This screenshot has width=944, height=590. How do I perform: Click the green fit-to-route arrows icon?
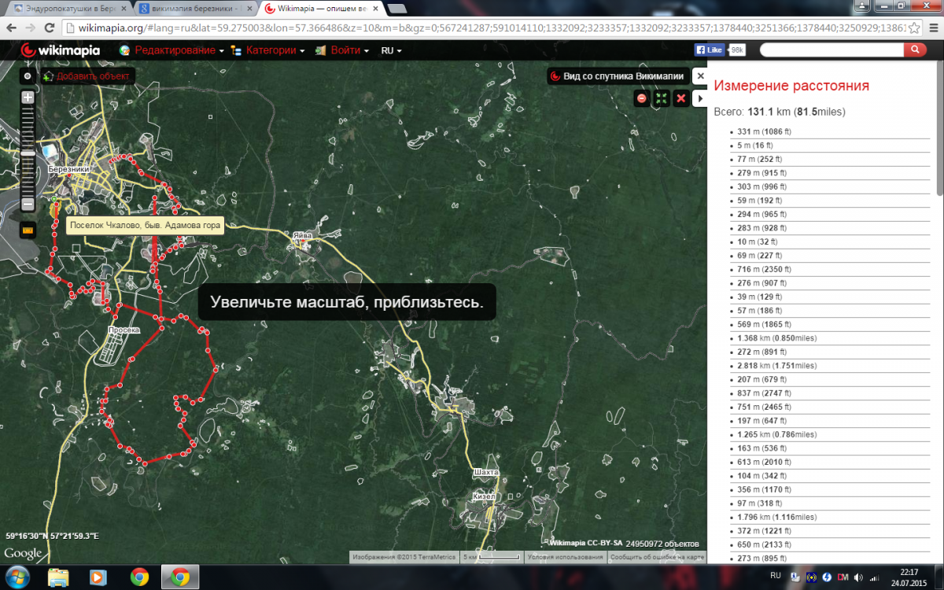(x=662, y=98)
